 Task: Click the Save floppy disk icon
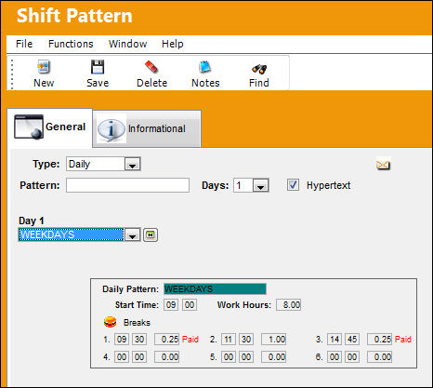pos(98,67)
